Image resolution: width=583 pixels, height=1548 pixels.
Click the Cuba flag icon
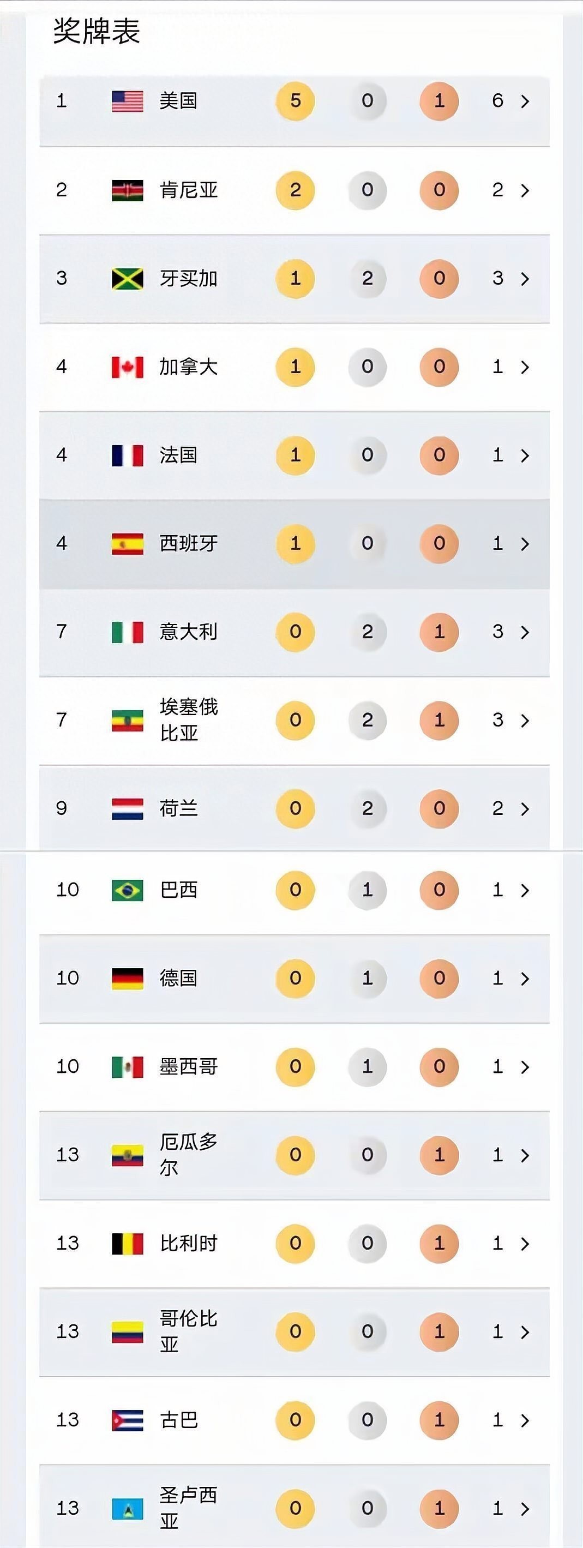(x=128, y=1420)
